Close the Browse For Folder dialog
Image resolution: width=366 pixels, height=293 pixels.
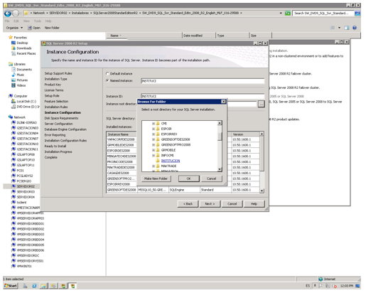pyautogui.click(x=223, y=102)
